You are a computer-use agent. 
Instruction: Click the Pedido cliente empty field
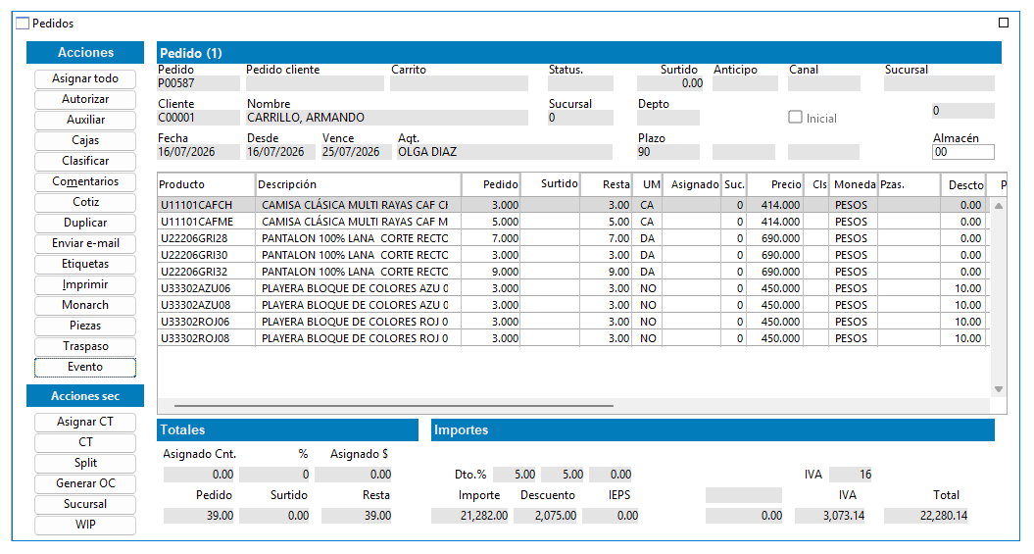(315, 83)
